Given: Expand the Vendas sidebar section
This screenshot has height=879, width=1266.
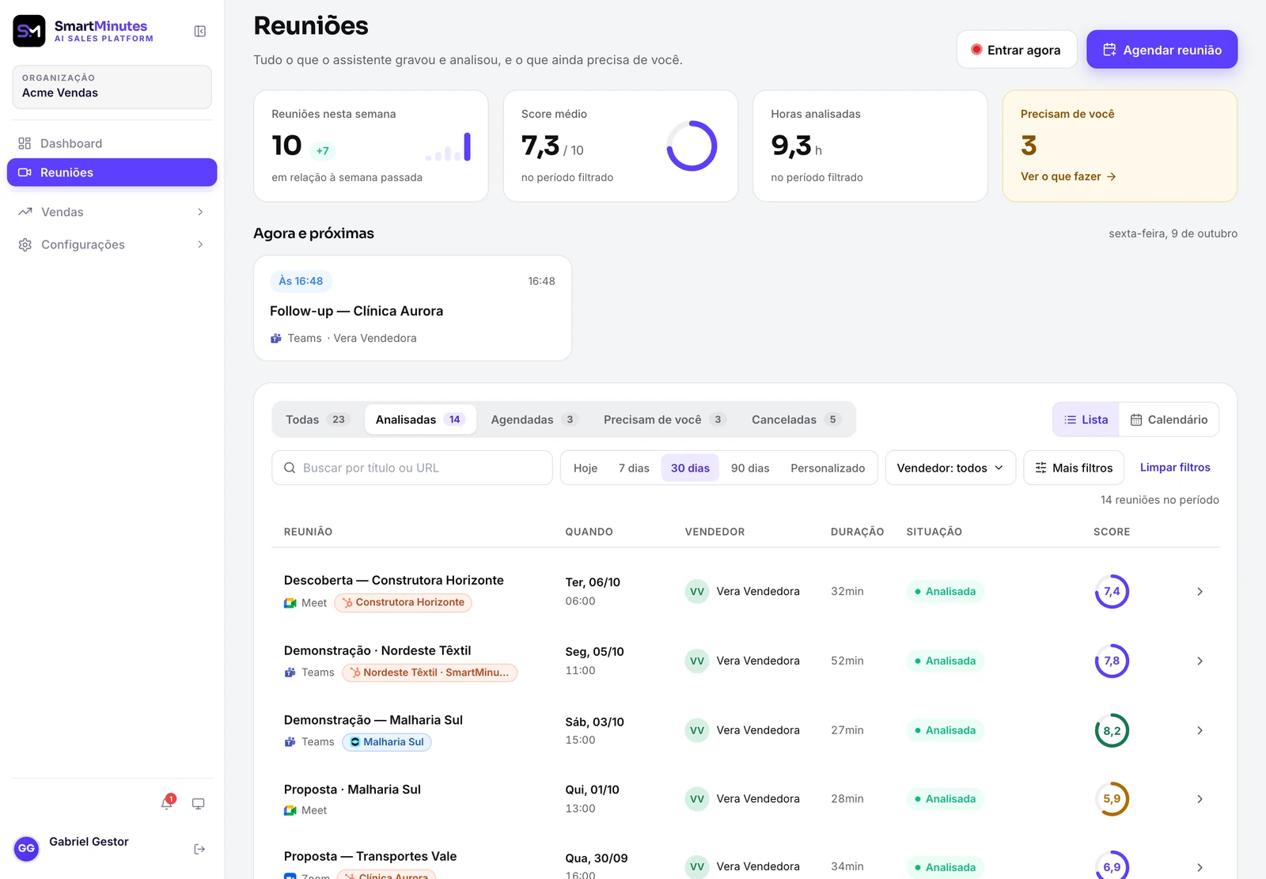Looking at the screenshot, I should tap(112, 212).
